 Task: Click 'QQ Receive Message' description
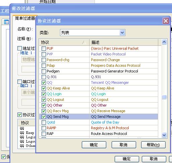108,111
